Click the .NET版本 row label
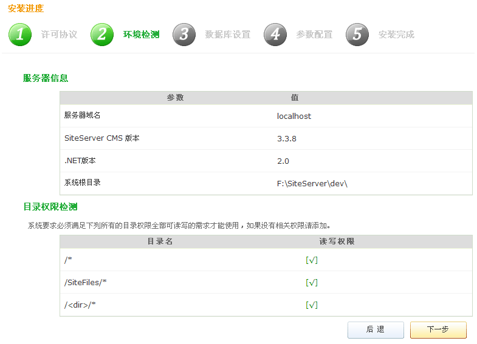 point(80,161)
